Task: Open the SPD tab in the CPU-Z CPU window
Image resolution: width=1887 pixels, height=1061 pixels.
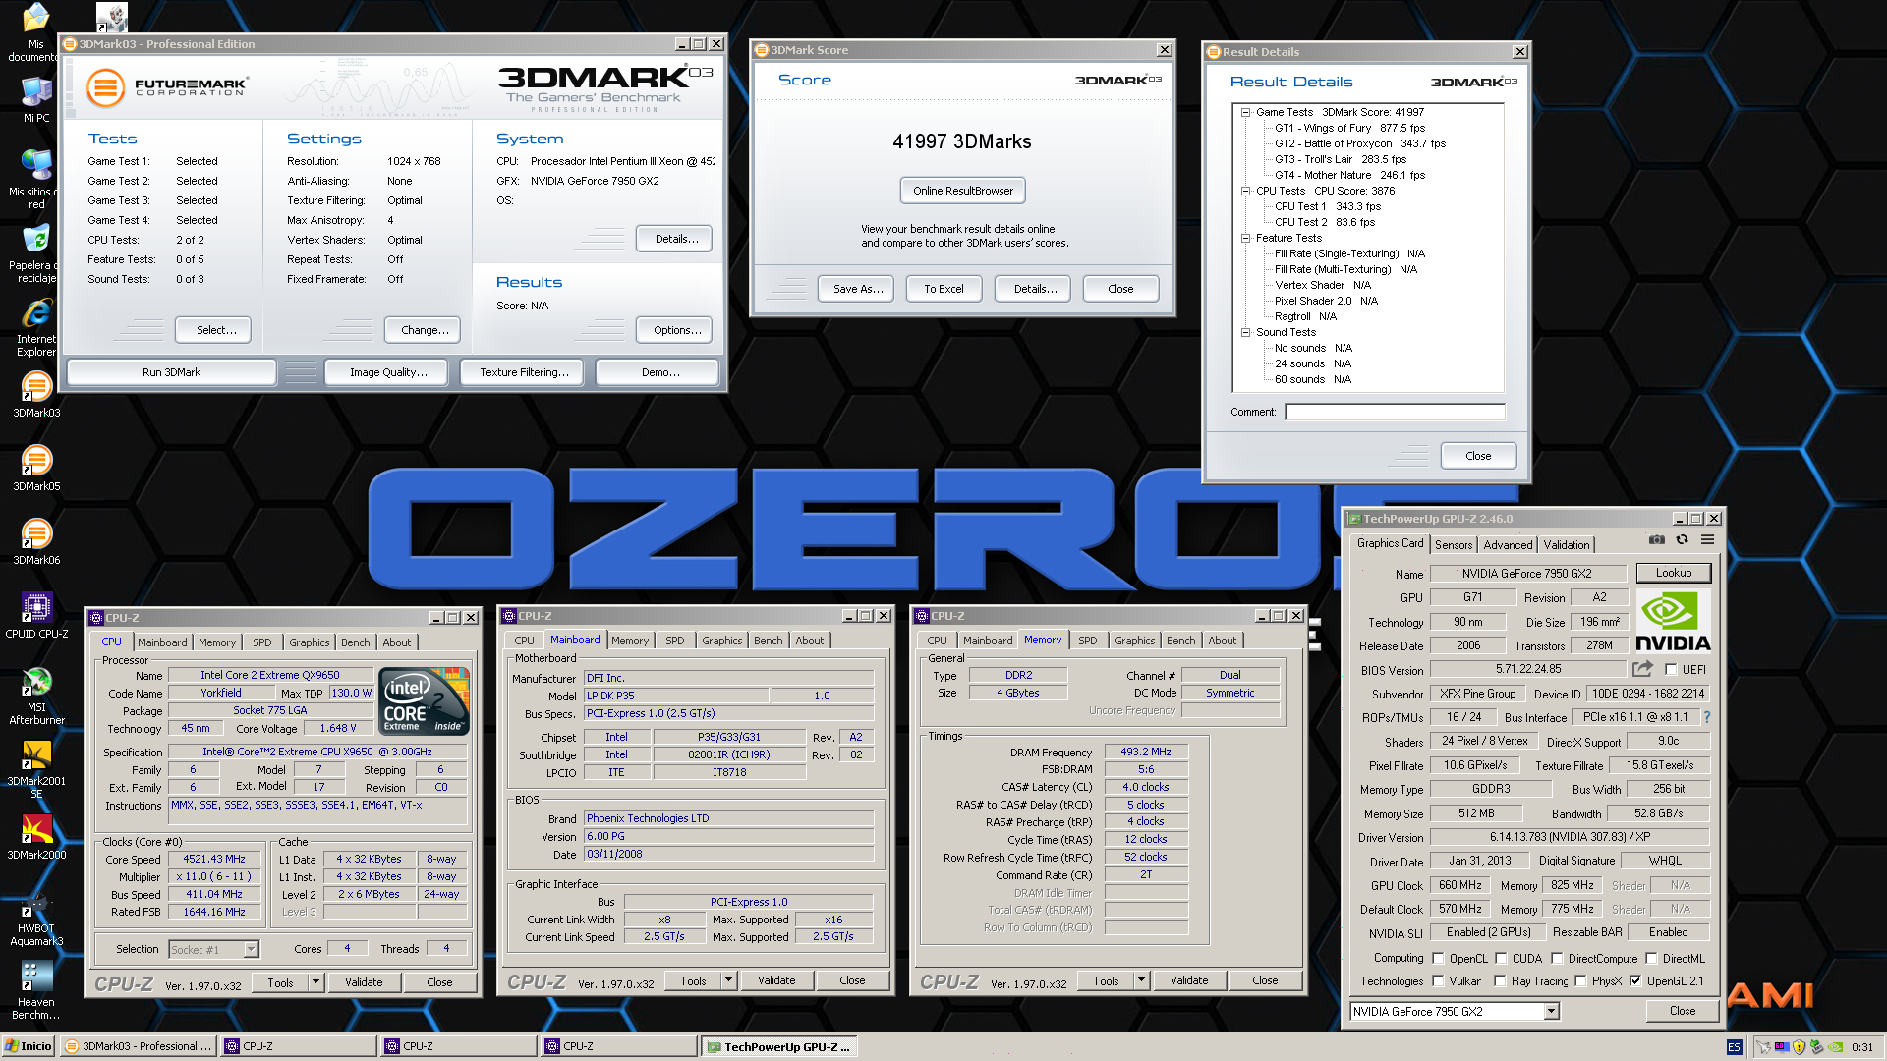Action: (261, 642)
